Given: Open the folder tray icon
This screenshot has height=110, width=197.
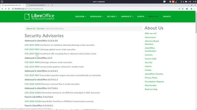Looking at the screenshot, I should [186, 2].
